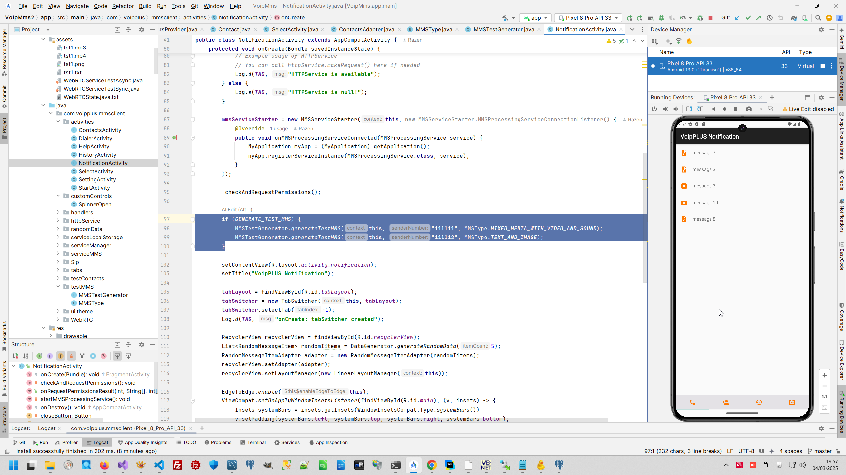Viewport: 846px width, 475px height.
Task: Toggle Show Fields filter in Structure
Action: (60, 356)
